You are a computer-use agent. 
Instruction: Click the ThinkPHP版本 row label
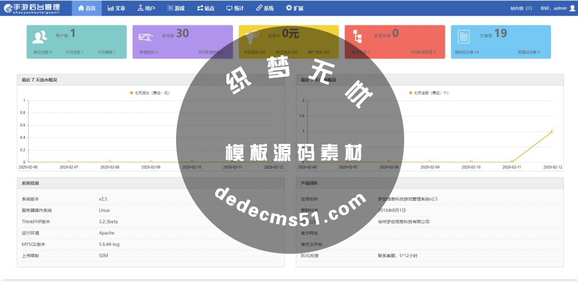[36, 222]
